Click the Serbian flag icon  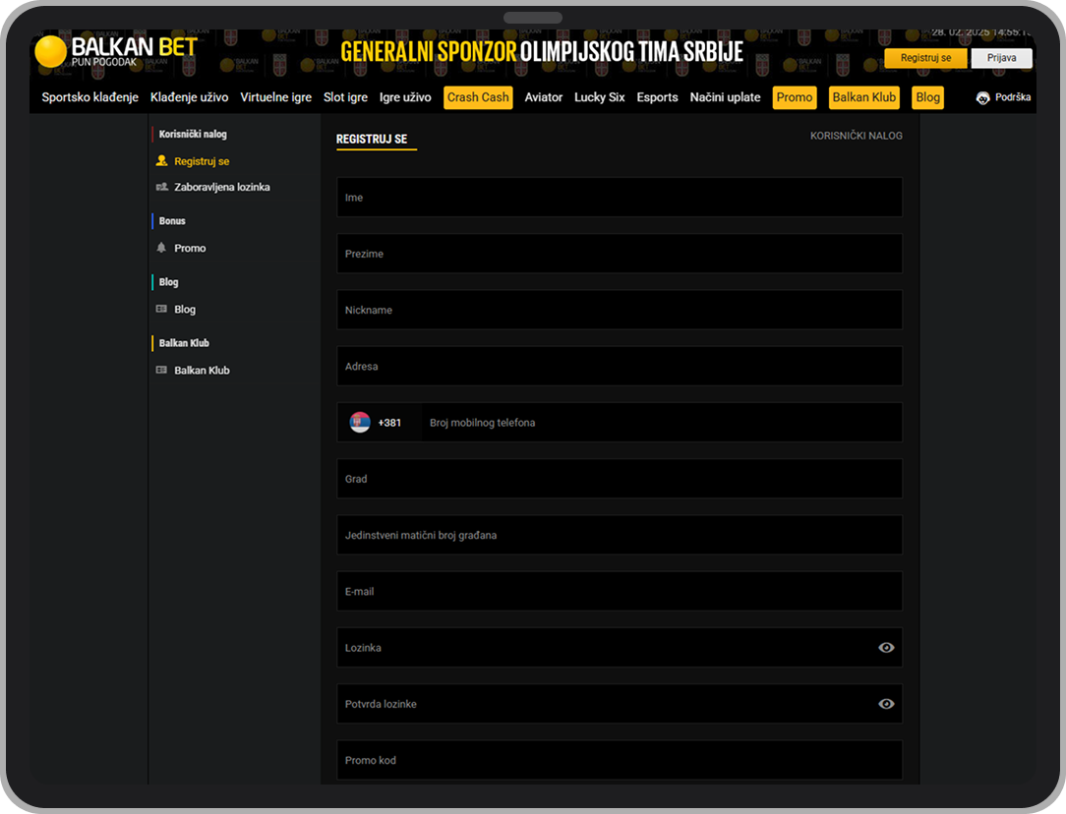point(360,423)
